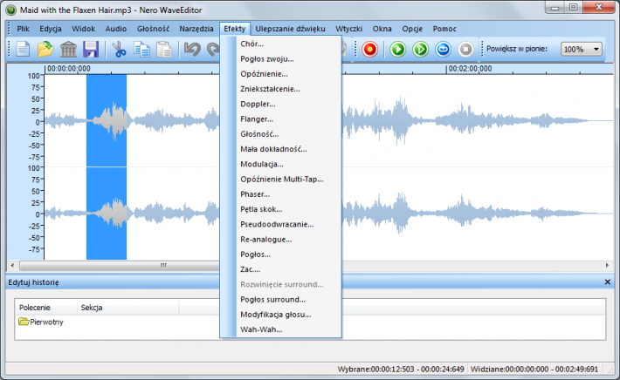Start recording with red record button
Image resolution: width=620 pixels, height=380 pixels.
(369, 50)
